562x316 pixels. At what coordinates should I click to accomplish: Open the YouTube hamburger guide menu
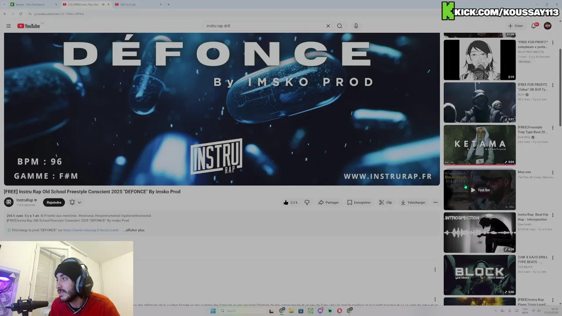[x=8, y=26]
